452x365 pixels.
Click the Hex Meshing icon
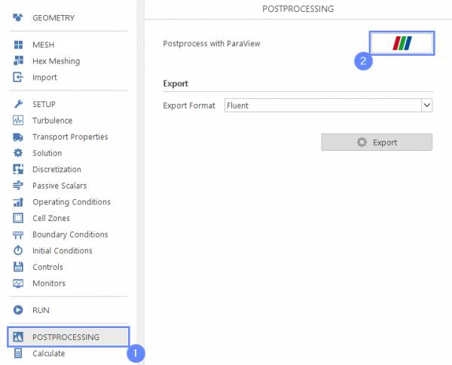18,61
